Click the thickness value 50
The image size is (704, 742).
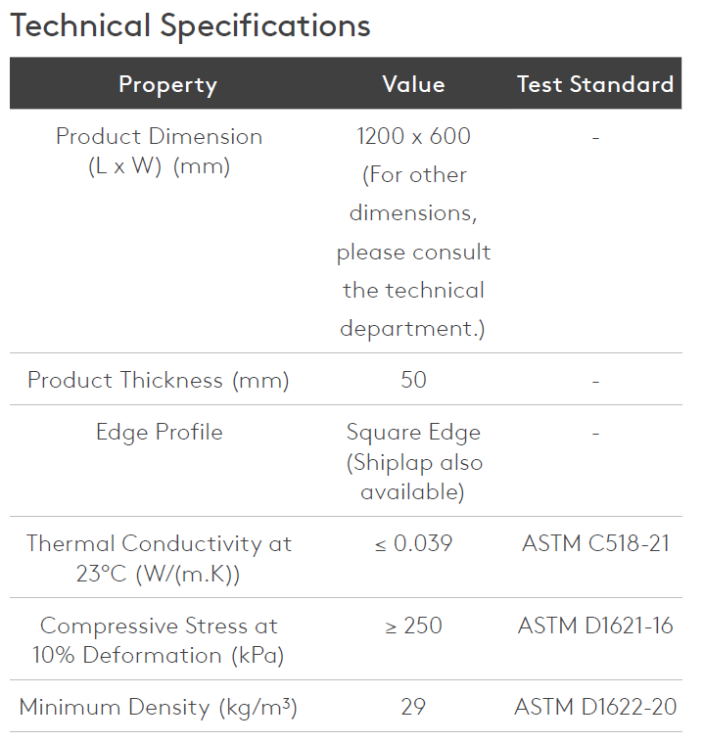pyautogui.click(x=413, y=380)
